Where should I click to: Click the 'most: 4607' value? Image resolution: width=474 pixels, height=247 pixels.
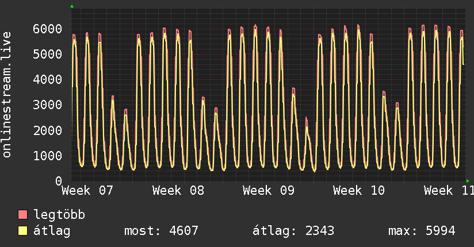click(161, 231)
